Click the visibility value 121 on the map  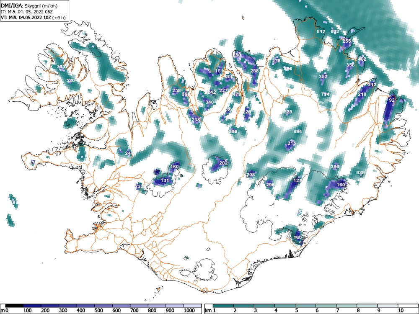(297, 180)
